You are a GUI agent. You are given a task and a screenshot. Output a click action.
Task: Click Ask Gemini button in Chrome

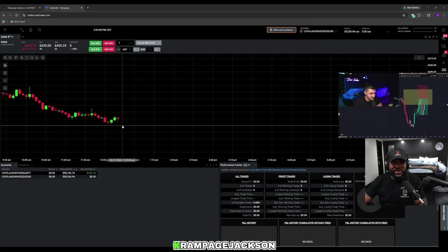pyautogui.click(x=411, y=8)
